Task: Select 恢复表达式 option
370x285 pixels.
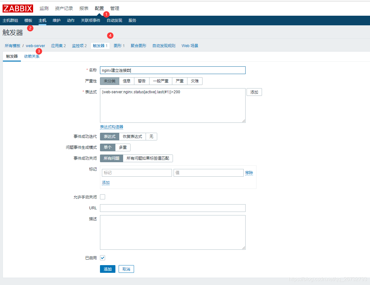Action: pyautogui.click(x=132, y=137)
